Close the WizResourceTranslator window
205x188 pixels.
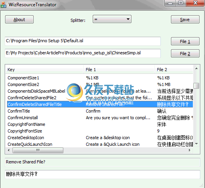pyautogui.click(x=195, y=3)
